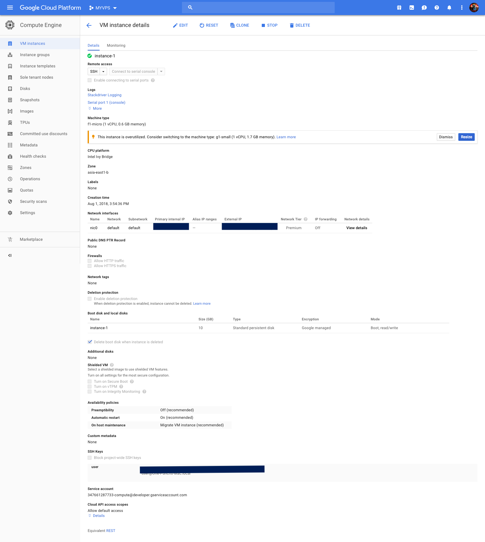The width and height of the screenshot is (485, 542).
Task: Expand Details under Cloud API access scopes
Action: 96,516
